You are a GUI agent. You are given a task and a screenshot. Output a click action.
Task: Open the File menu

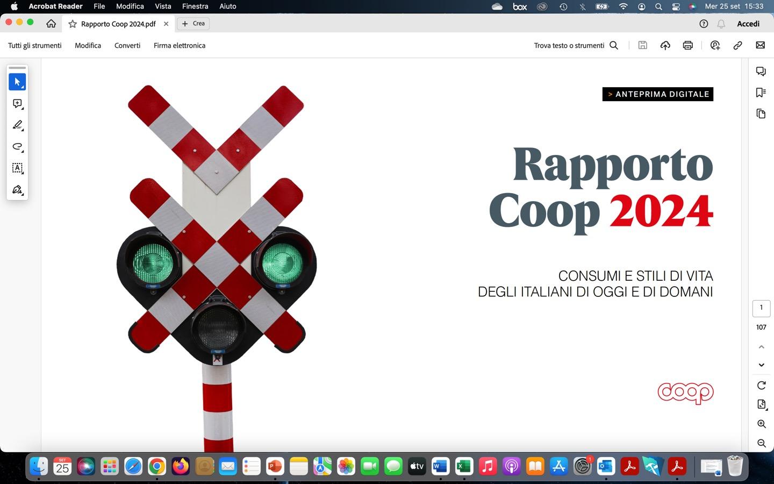click(x=99, y=6)
